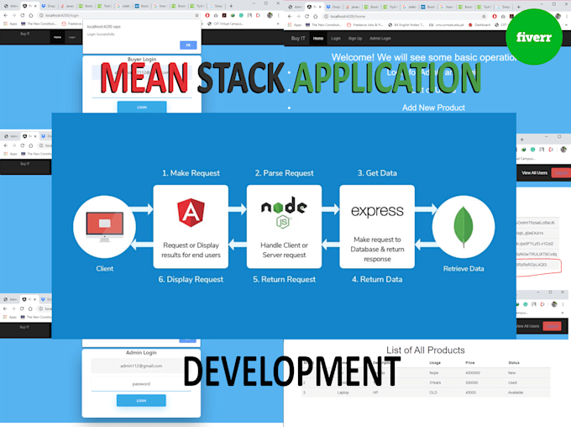This screenshot has width=571, height=427.
Task: Click localhost:4200/login address bar
Action: point(118,15)
